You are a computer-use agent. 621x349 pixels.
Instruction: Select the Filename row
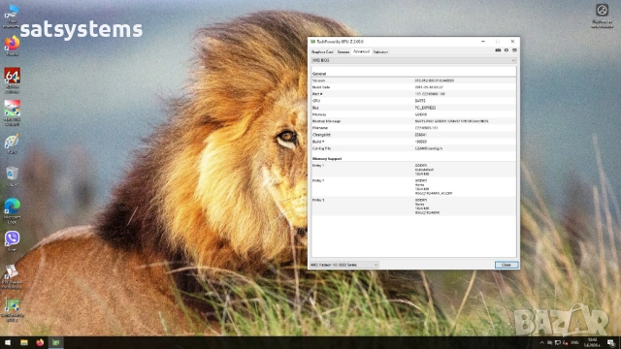[413, 128]
